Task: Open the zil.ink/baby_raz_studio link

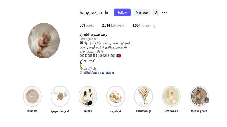Action: 99,73
